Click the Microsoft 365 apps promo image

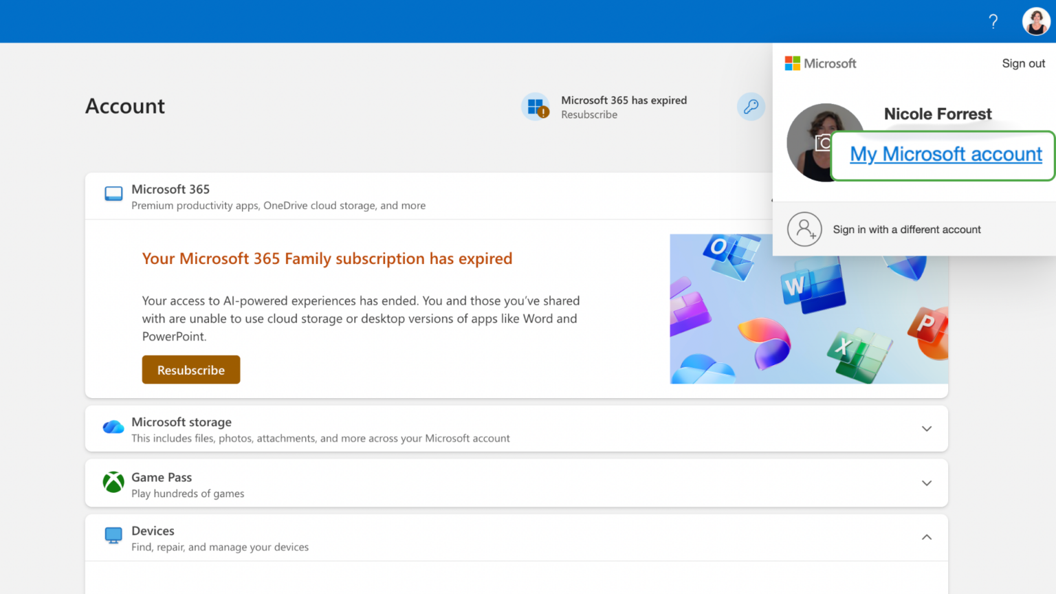coord(809,309)
